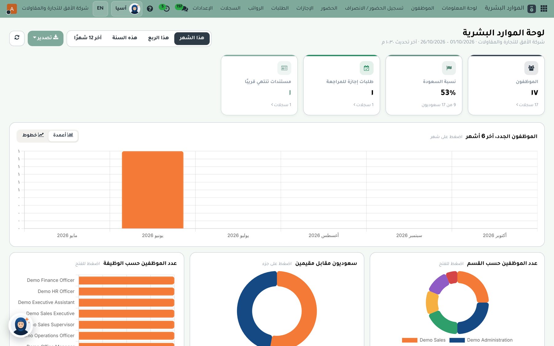Click the Saudization flag icon
The height and width of the screenshot is (346, 554).
pyautogui.click(x=449, y=68)
